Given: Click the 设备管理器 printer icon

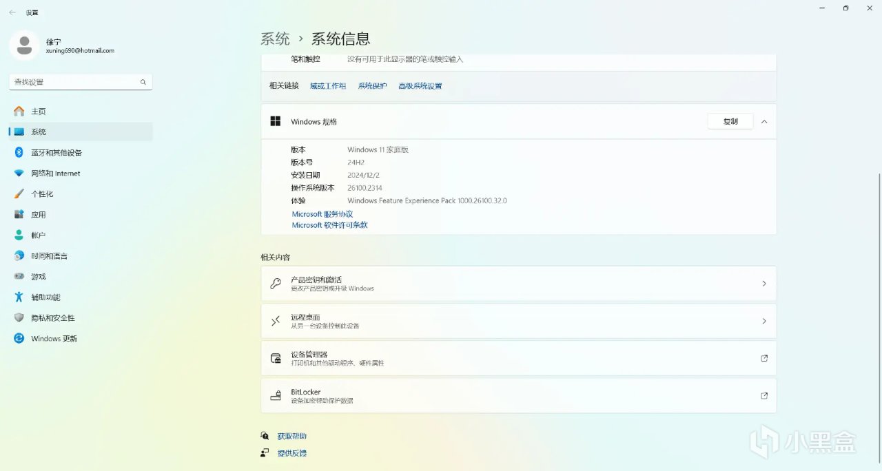Looking at the screenshot, I should click(x=276, y=358).
